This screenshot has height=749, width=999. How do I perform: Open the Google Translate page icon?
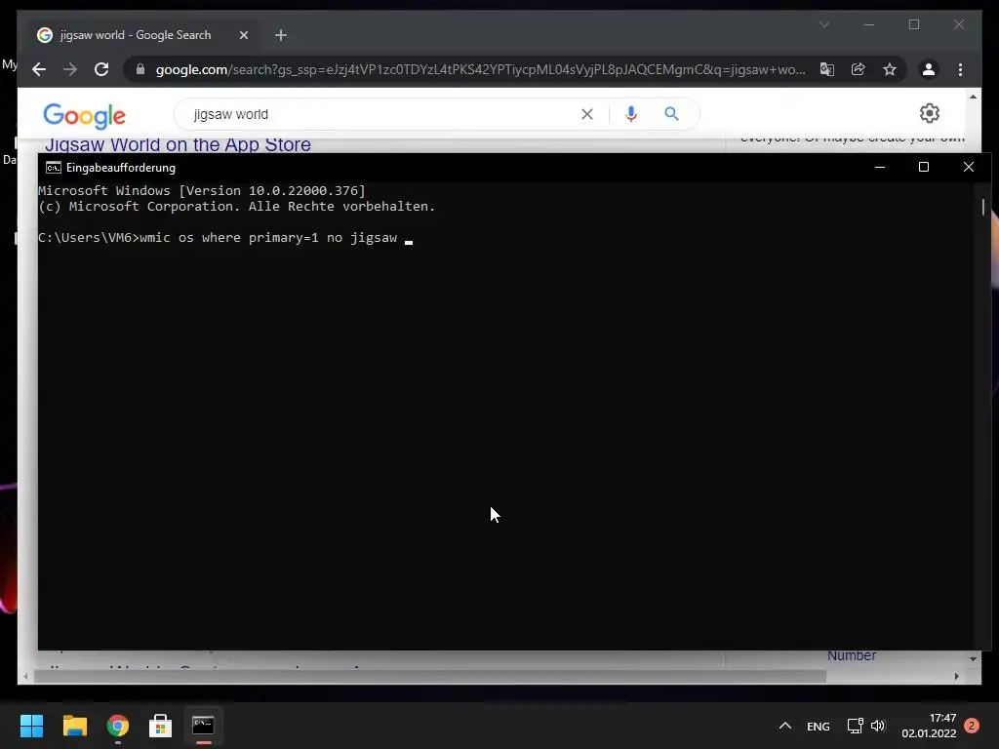click(827, 69)
